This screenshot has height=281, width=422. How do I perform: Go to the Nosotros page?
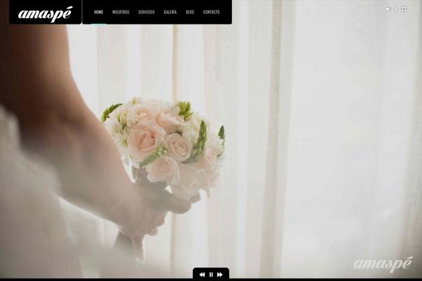[121, 12]
